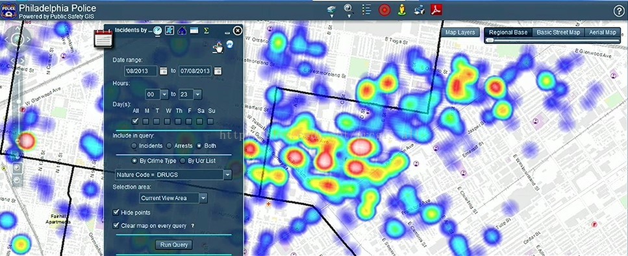
Task: Open the legend list icon
Action: coord(366,10)
